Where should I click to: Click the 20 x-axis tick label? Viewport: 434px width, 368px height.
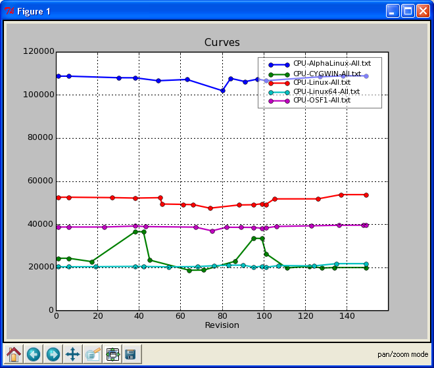coord(98,316)
